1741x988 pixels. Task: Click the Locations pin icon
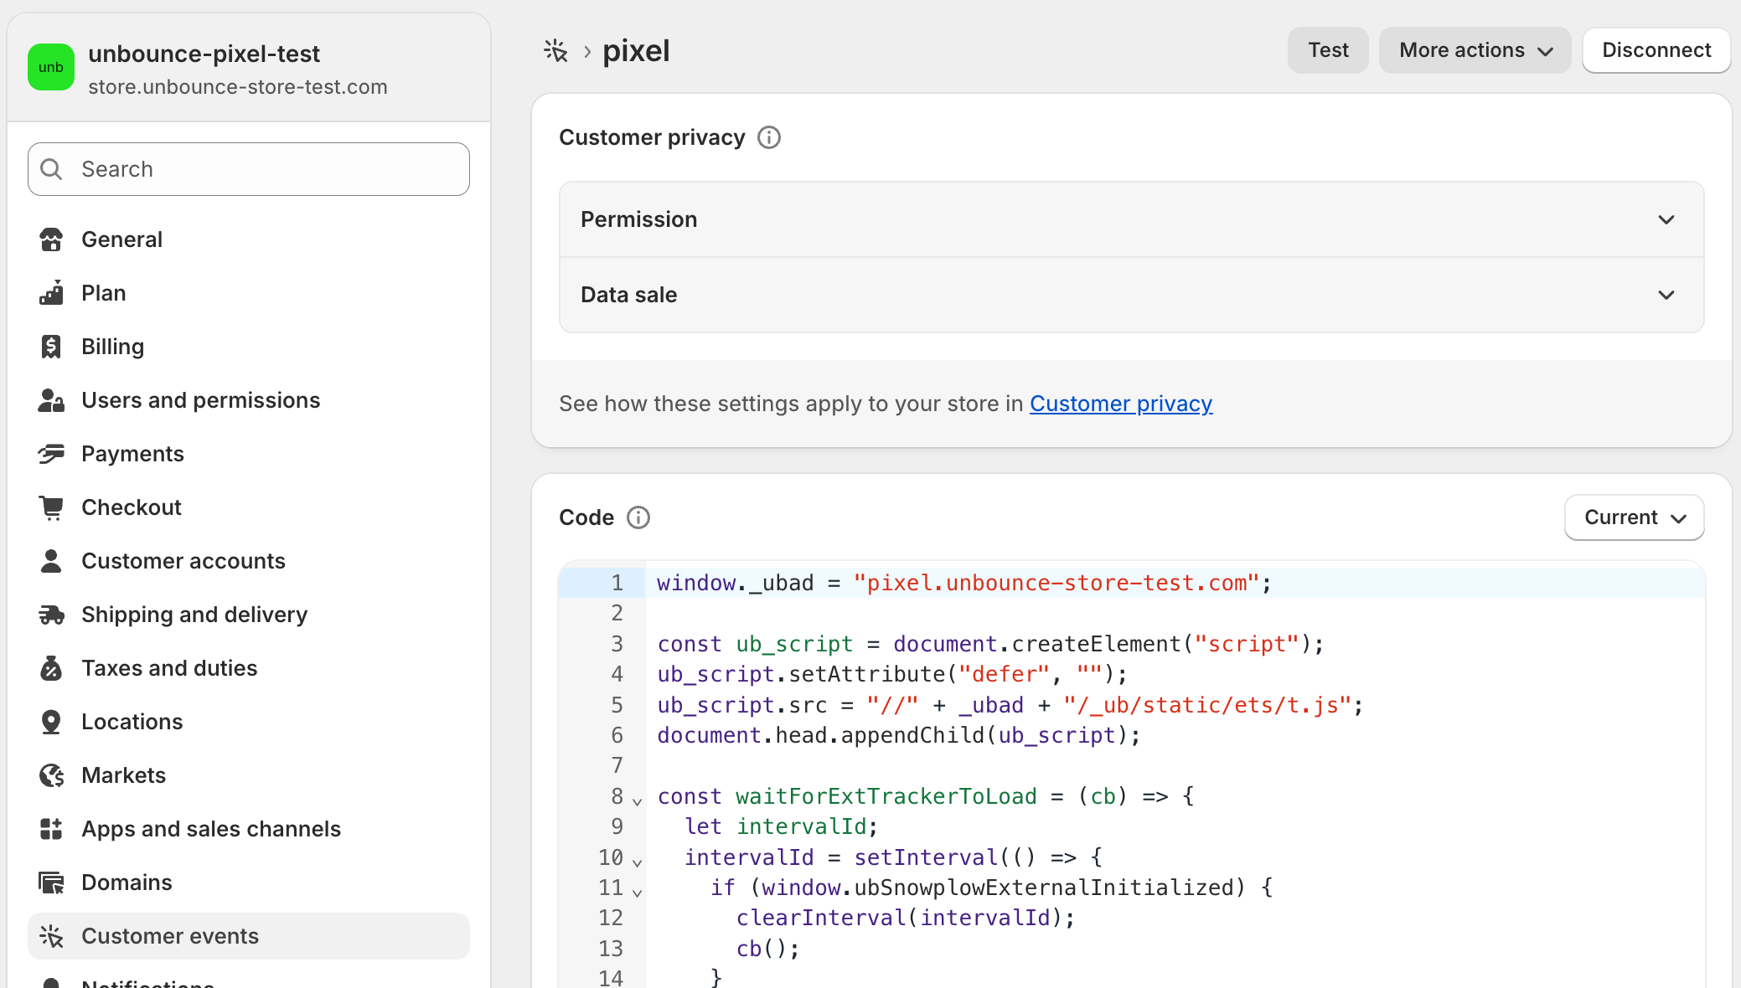coord(51,722)
